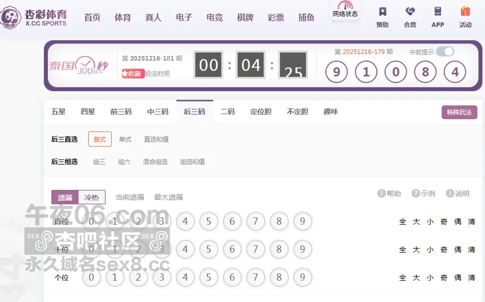
Task: Open the 体育 navigation item
Action: click(123, 17)
